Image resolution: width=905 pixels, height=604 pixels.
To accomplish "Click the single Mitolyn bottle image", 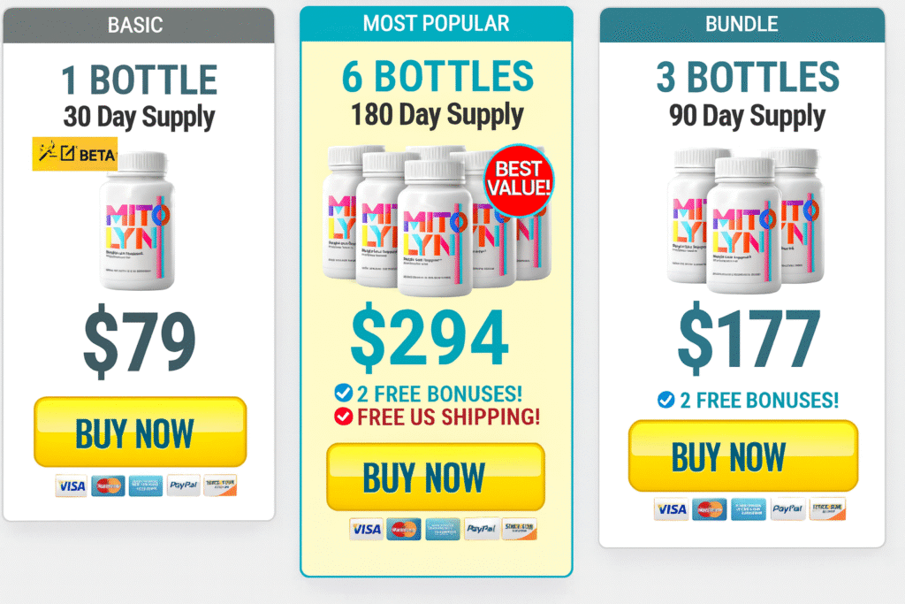I will coord(137,220).
